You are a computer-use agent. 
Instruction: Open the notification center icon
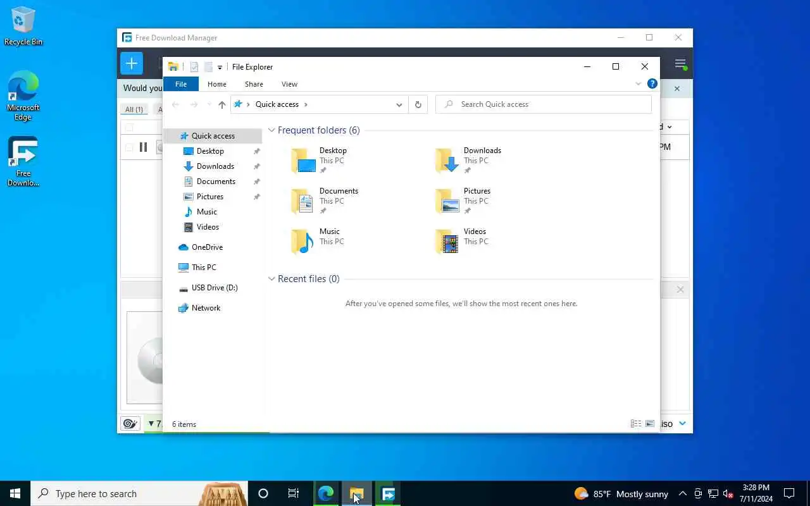click(x=789, y=493)
